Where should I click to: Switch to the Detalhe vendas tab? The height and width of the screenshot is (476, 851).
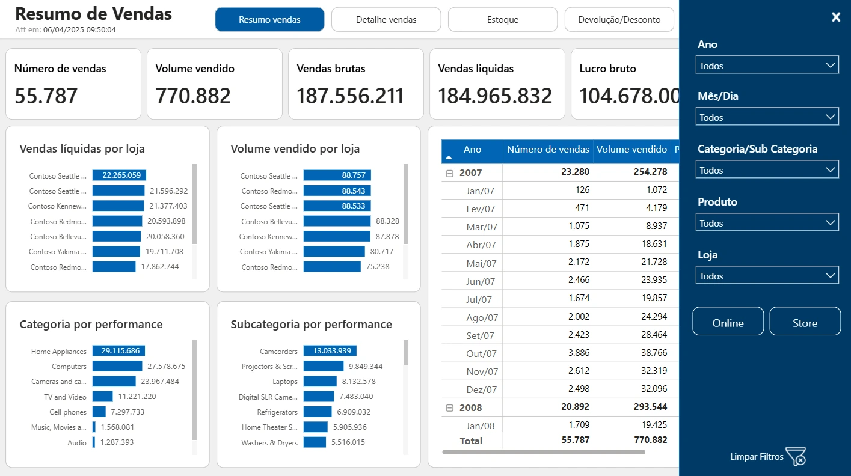[x=386, y=20]
